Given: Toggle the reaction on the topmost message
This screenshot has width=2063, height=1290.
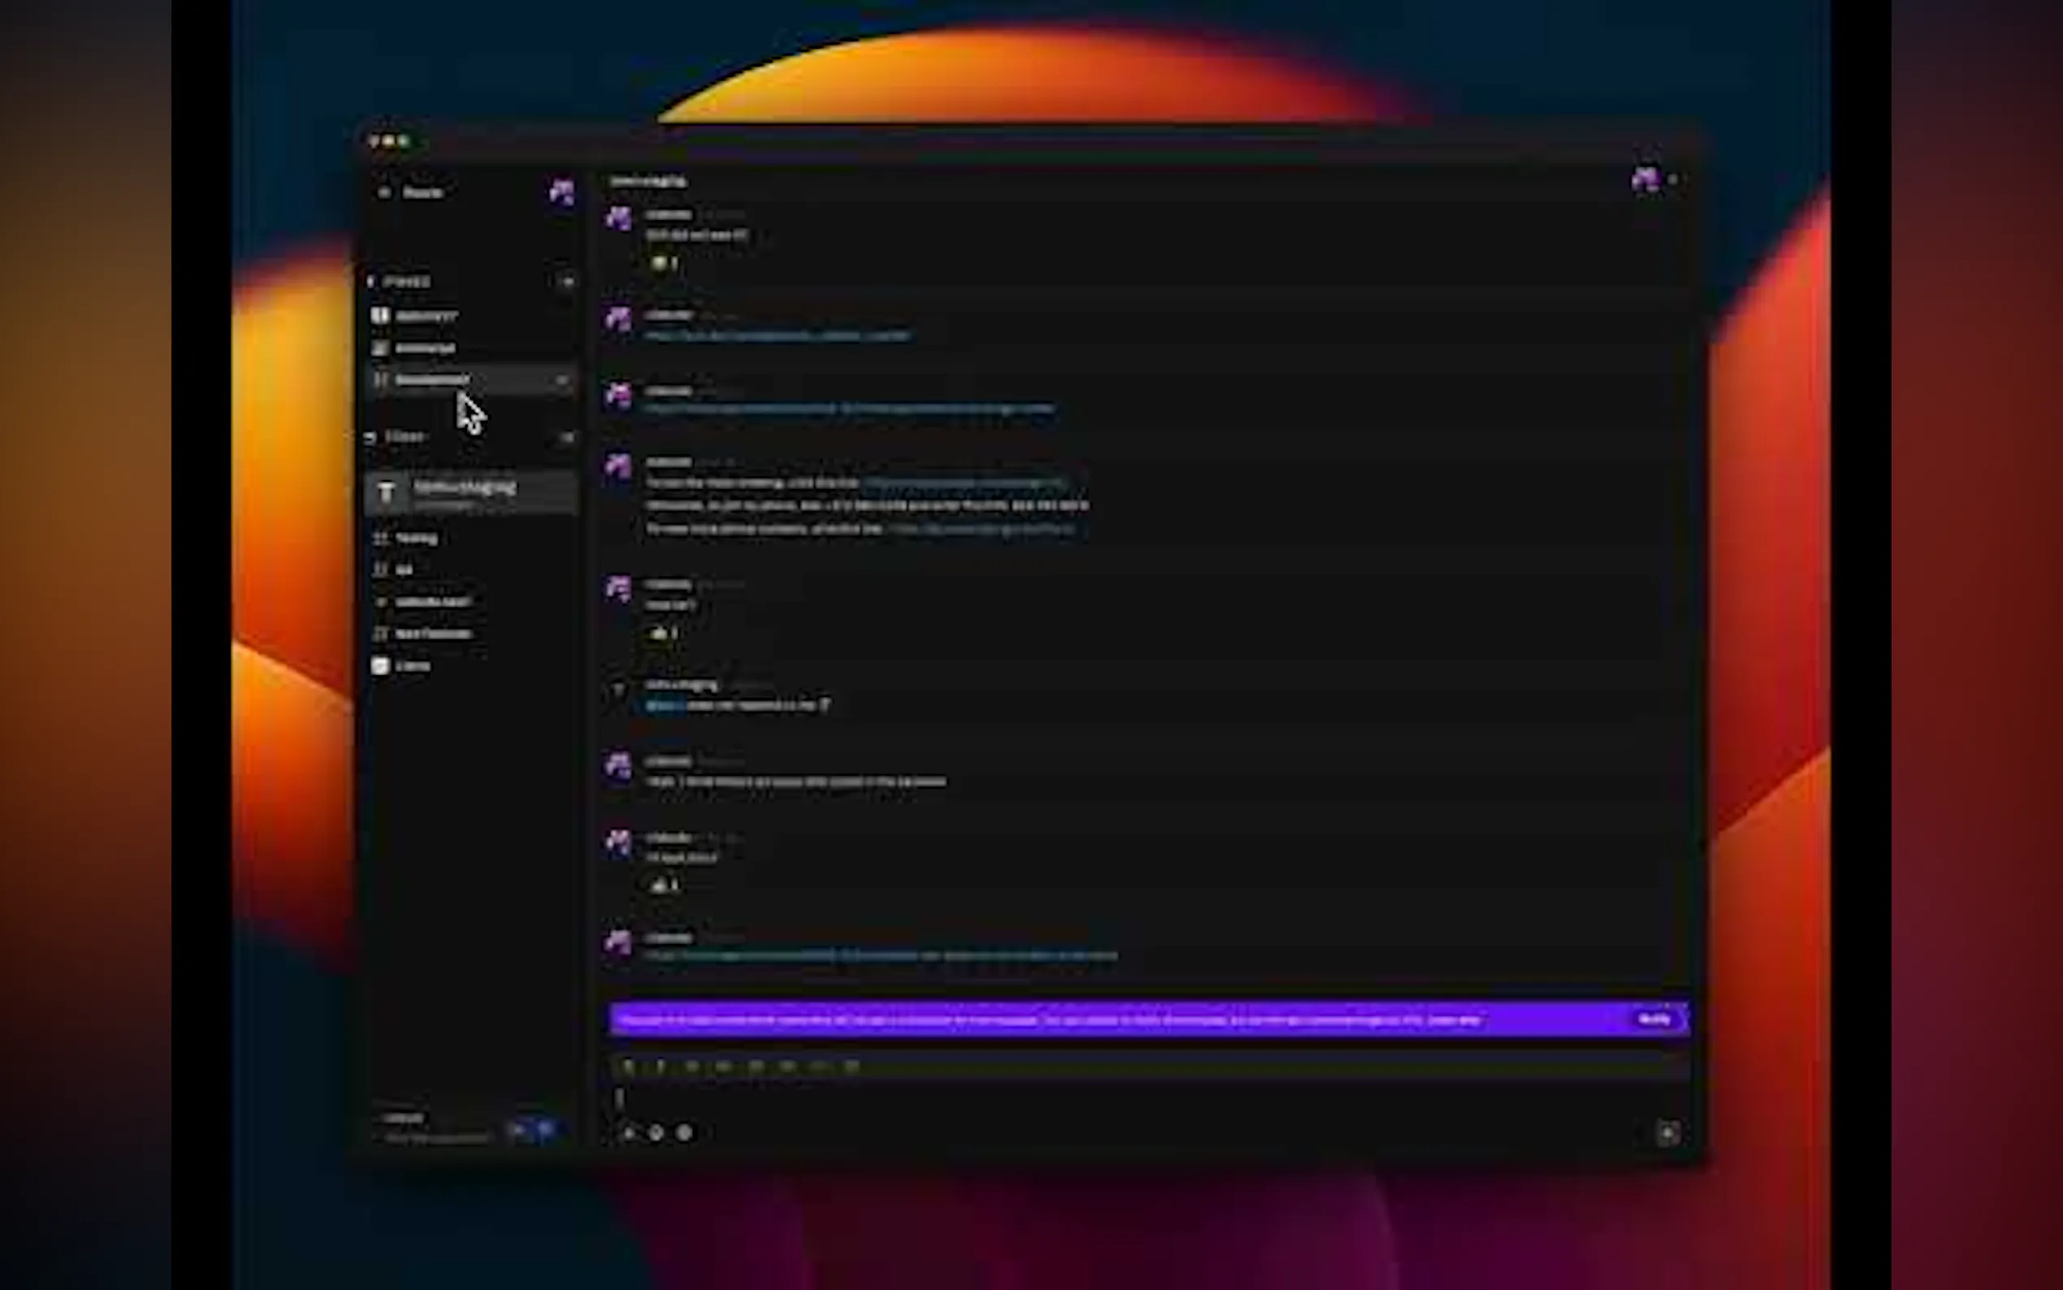Looking at the screenshot, I should (664, 264).
